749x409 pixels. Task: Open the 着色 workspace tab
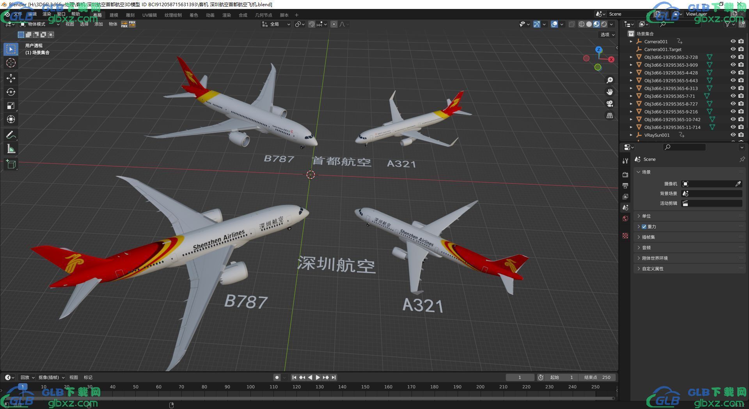pos(193,15)
